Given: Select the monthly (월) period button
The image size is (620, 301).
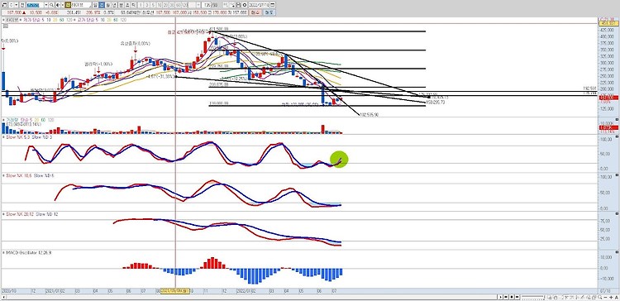Looking at the screenshot, I should [x=108, y=5].
